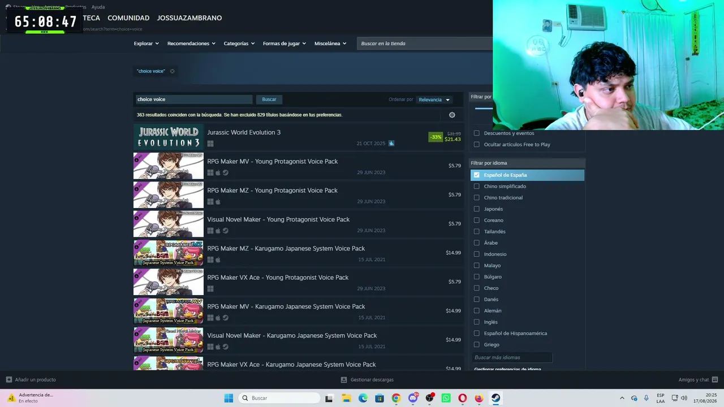Click the Buscar en la tienda field
The height and width of the screenshot is (407, 724).
point(425,44)
